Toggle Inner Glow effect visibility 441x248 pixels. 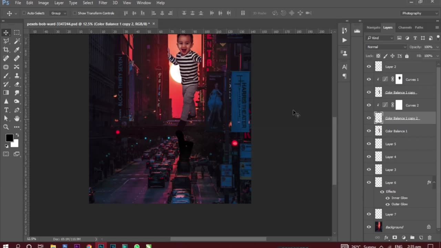click(x=388, y=198)
